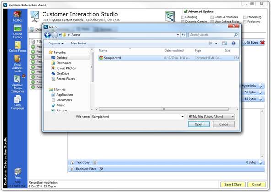271x192 pixels.
Task: Select Downloads in navigation pane
Action: pyautogui.click(x=62, y=63)
